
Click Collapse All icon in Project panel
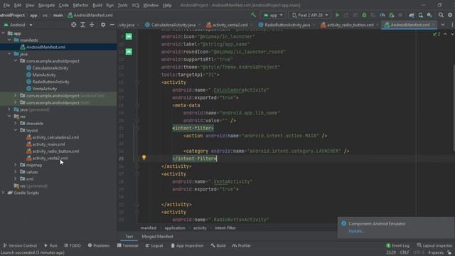(92, 25)
